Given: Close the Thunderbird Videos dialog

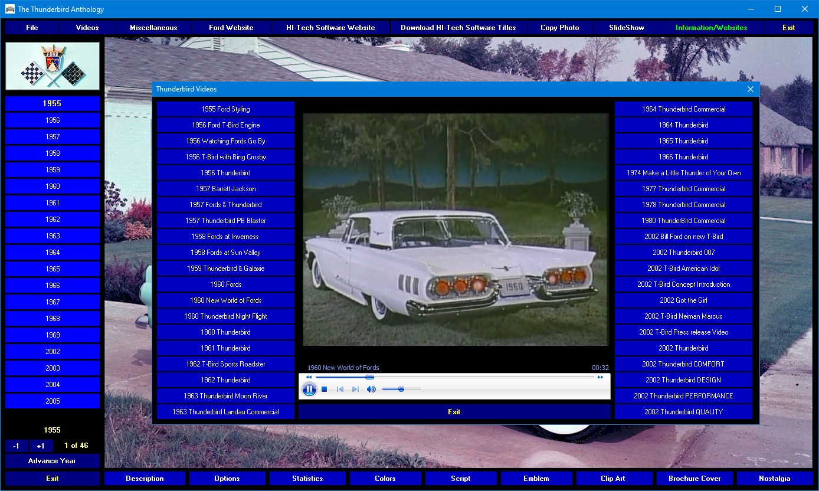Looking at the screenshot, I should pyautogui.click(x=750, y=89).
